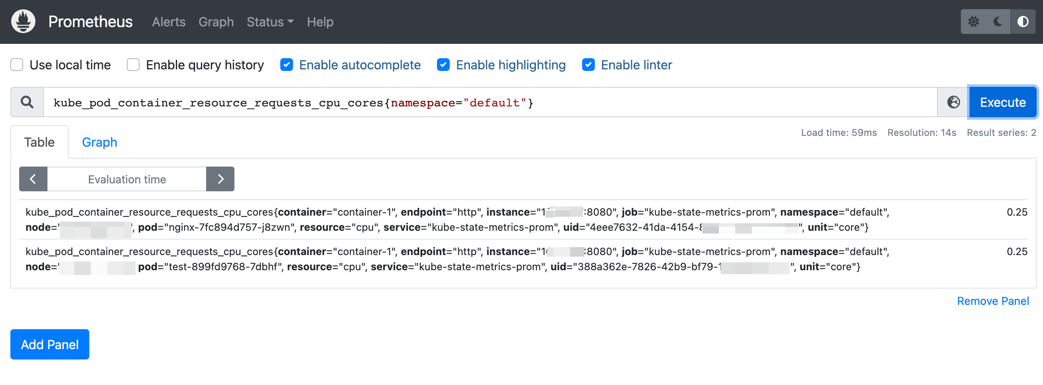Step evaluation time backward arrow
The image size is (1043, 385).
[33, 179]
